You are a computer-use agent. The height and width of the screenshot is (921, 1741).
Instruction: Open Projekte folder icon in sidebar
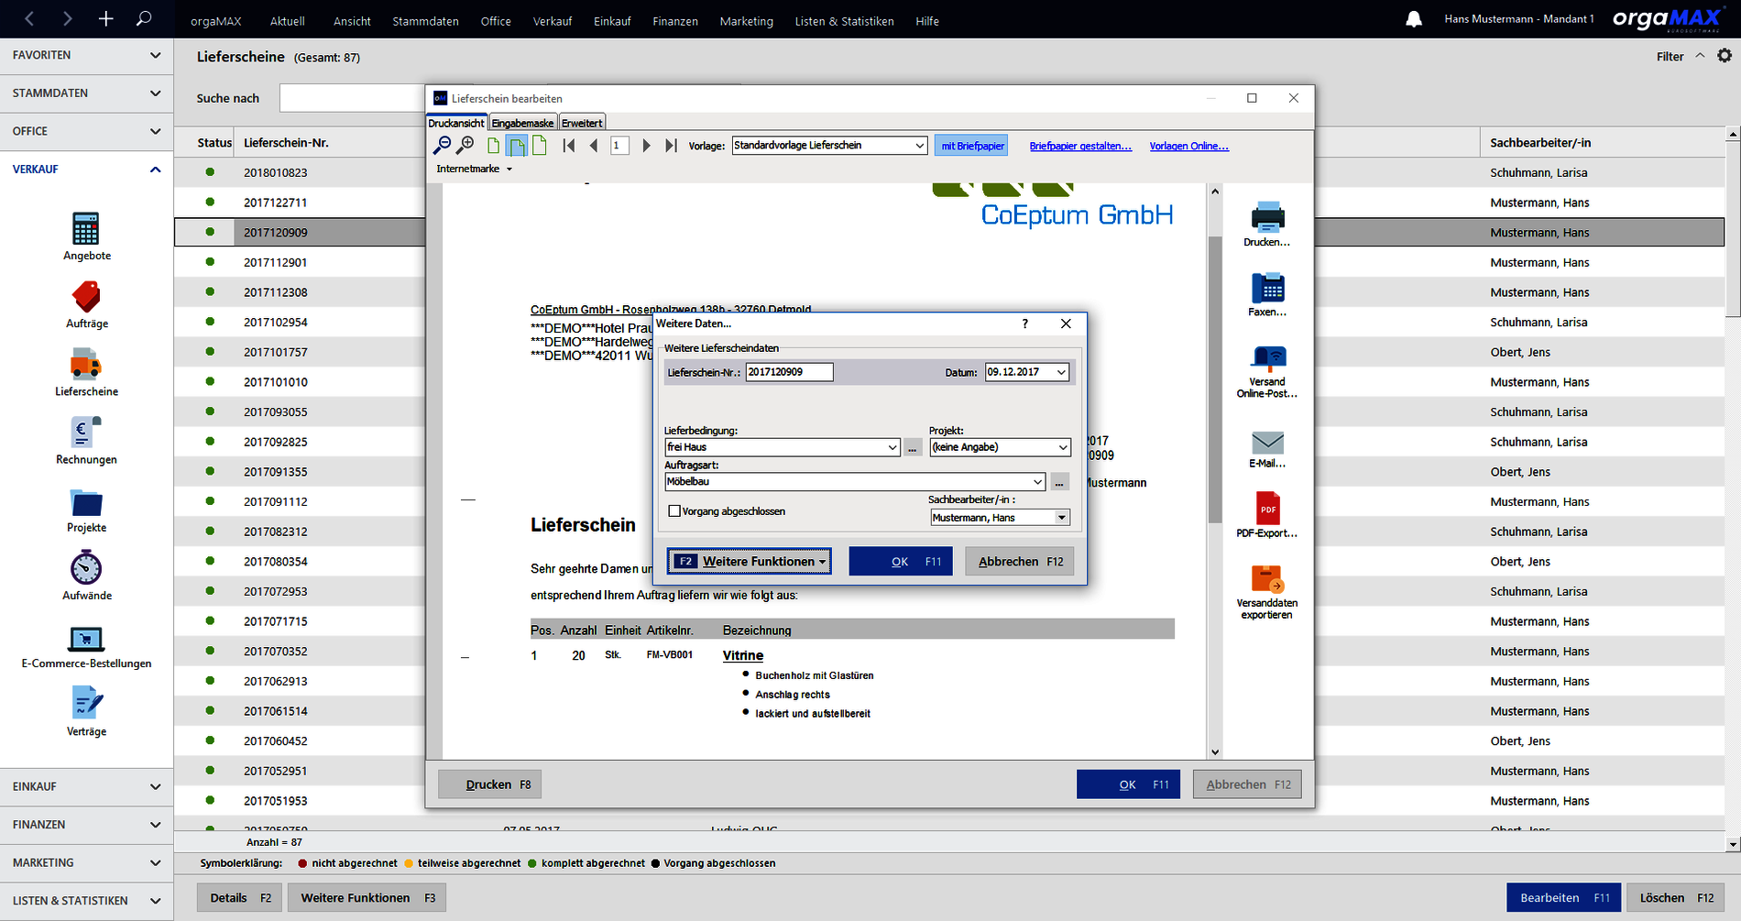coord(86,502)
